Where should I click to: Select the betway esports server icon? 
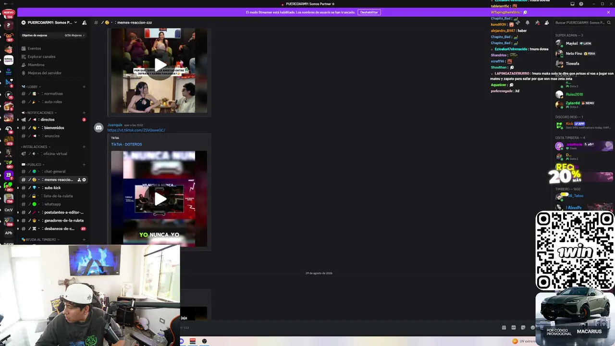pos(9,60)
